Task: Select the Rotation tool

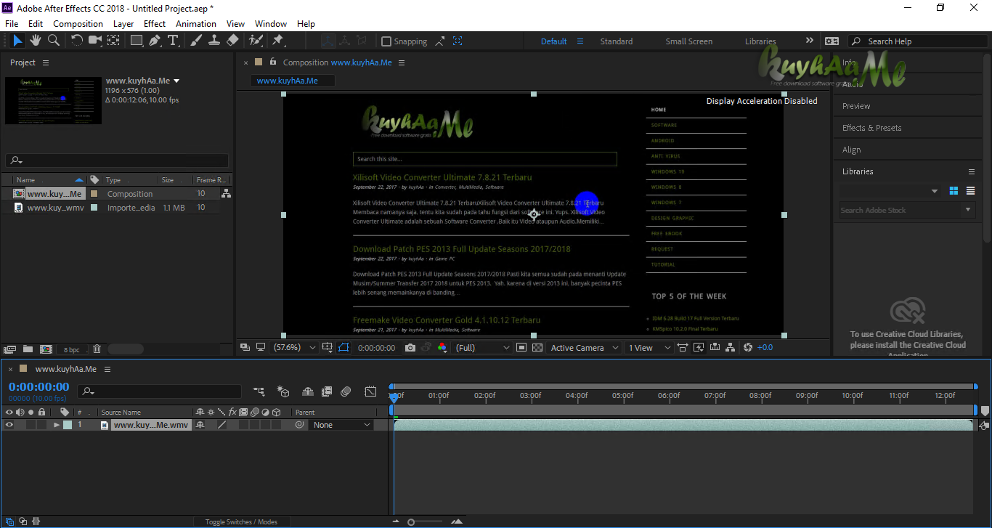Action: pos(77,41)
